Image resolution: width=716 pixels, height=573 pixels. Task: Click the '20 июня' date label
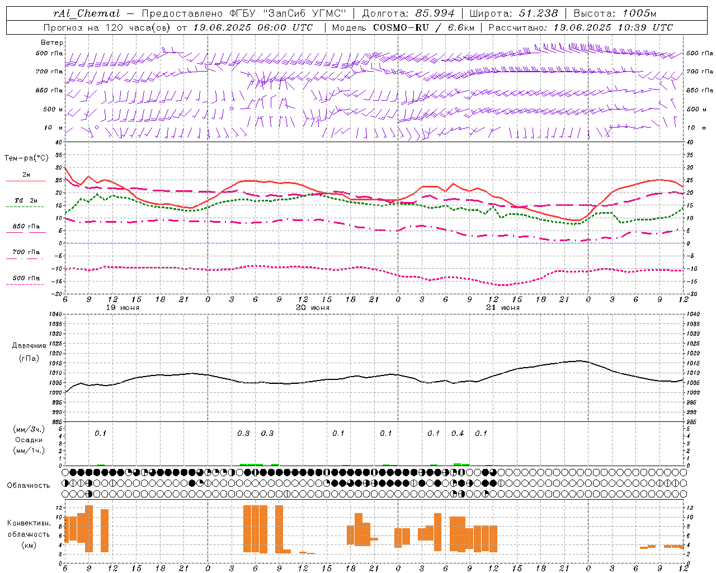(313, 308)
